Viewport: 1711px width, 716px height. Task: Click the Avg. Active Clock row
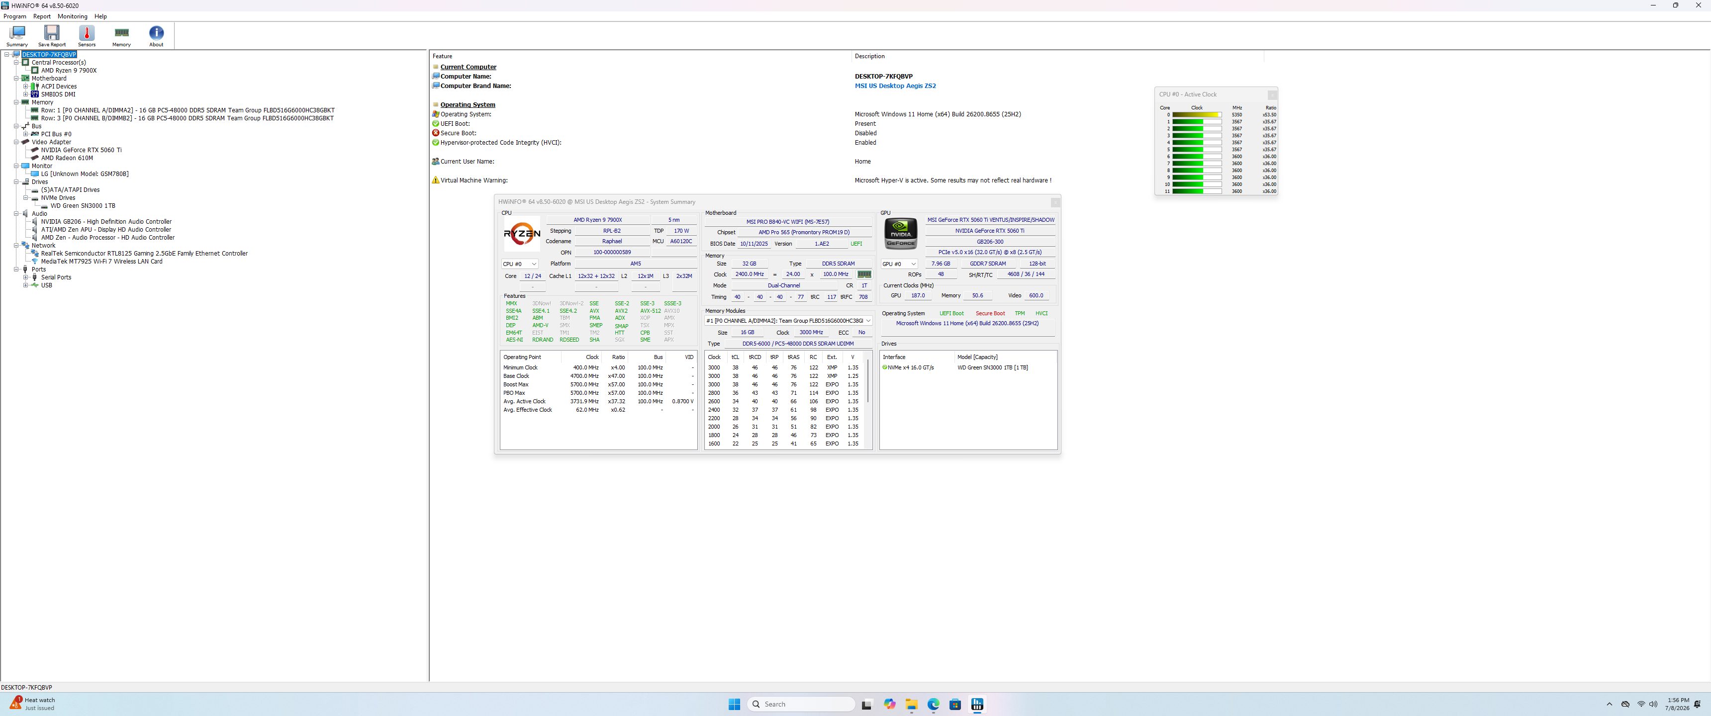click(x=598, y=401)
